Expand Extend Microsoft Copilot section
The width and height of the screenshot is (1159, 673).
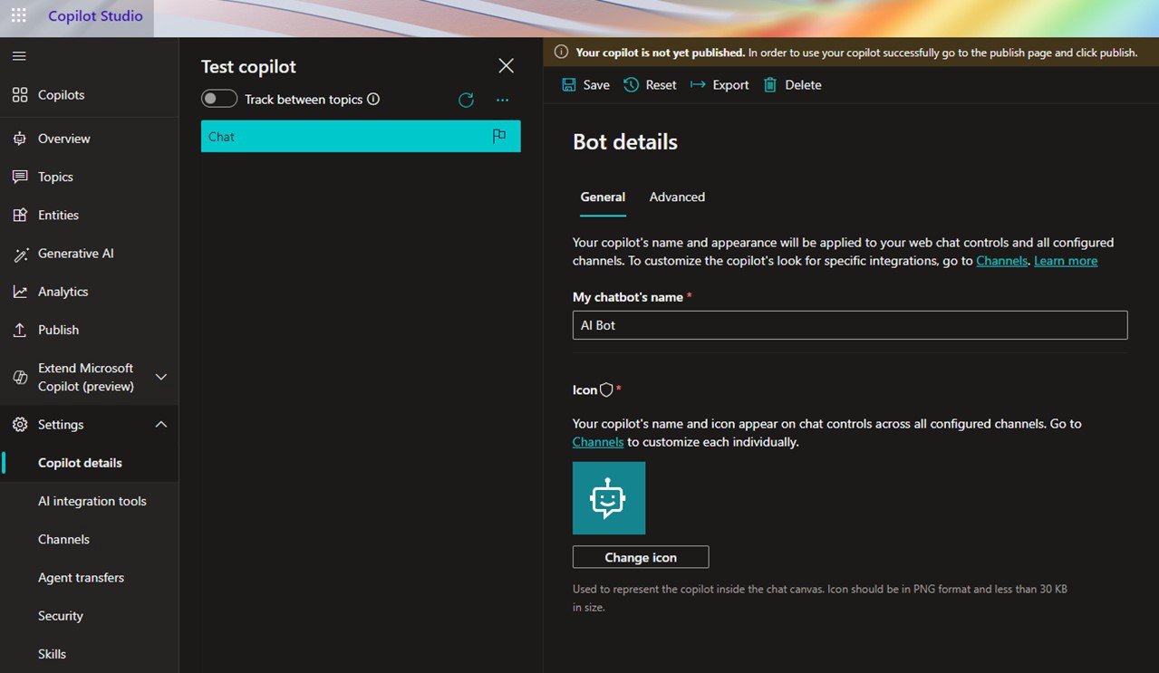(x=161, y=377)
